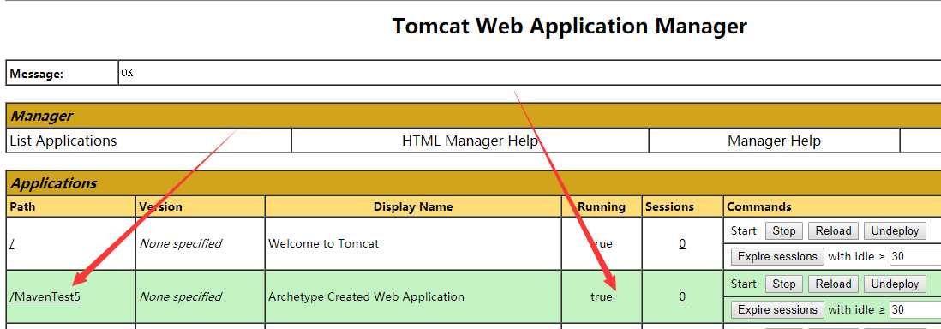This screenshot has width=941, height=329.
Task: Open sessions count for root application
Action: click(682, 243)
